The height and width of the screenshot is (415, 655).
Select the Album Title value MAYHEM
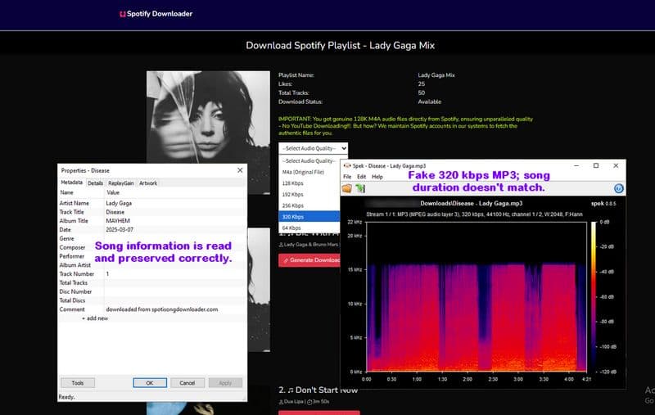118,221
